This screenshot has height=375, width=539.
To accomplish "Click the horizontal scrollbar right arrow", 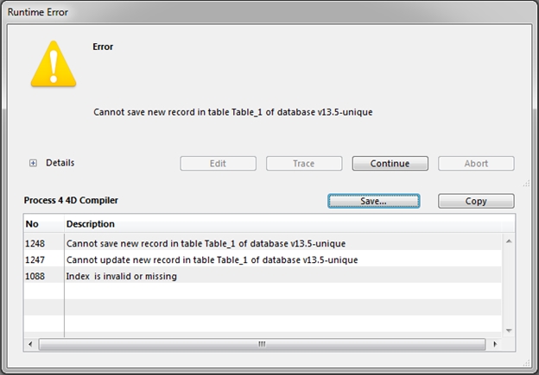I will click(x=495, y=344).
